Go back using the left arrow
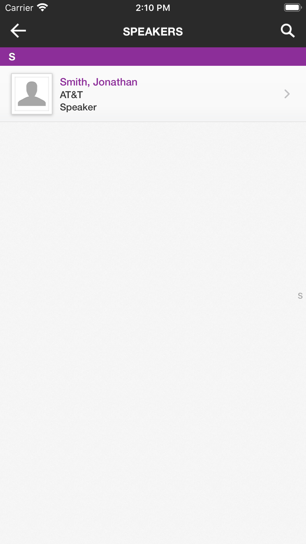This screenshot has width=306, height=544. click(18, 31)
